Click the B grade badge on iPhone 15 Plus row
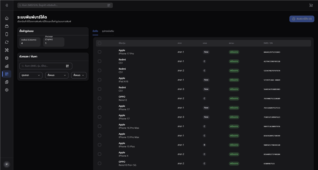Viewport: 318px width, 170px height. point(204,145)
